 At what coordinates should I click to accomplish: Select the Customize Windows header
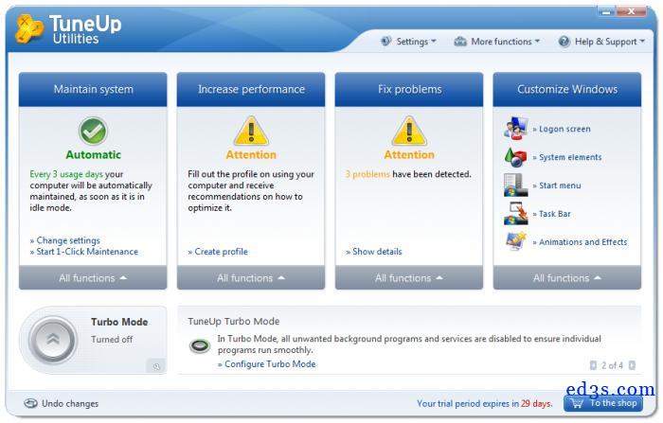(567, 89)
